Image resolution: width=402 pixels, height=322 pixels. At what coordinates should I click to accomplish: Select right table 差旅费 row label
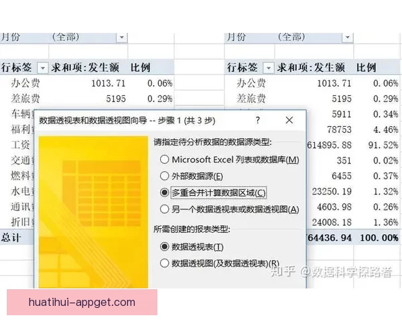tap(251, 99)
